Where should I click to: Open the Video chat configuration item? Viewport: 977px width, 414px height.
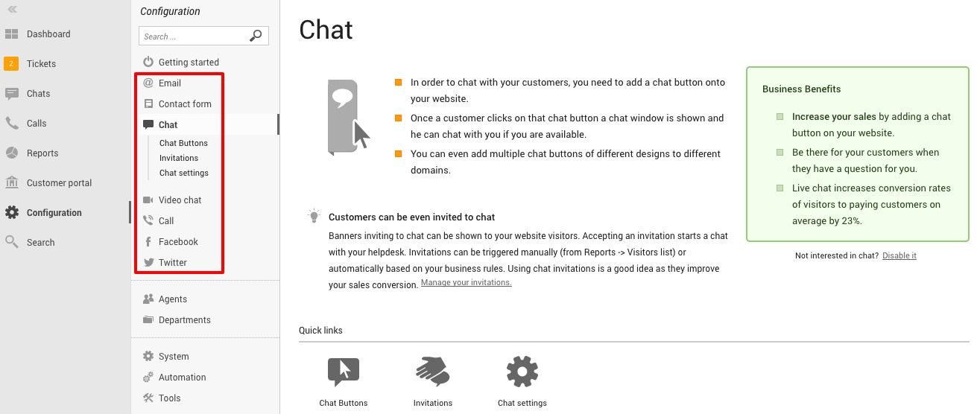point(180,200)
